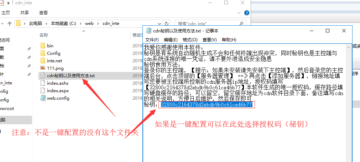Image resolution: width=360 pixels, height=162 pixels.
Task: Open Notepad 格式(O) menu
Action: pos(190,40)
